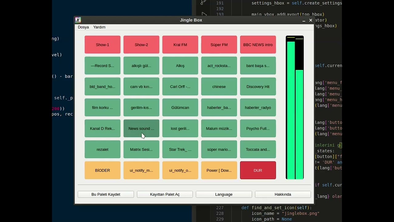This screenshot has width=394, height=222.
Task: Play the orange BİODER jingle
Action: click(103, 170)
